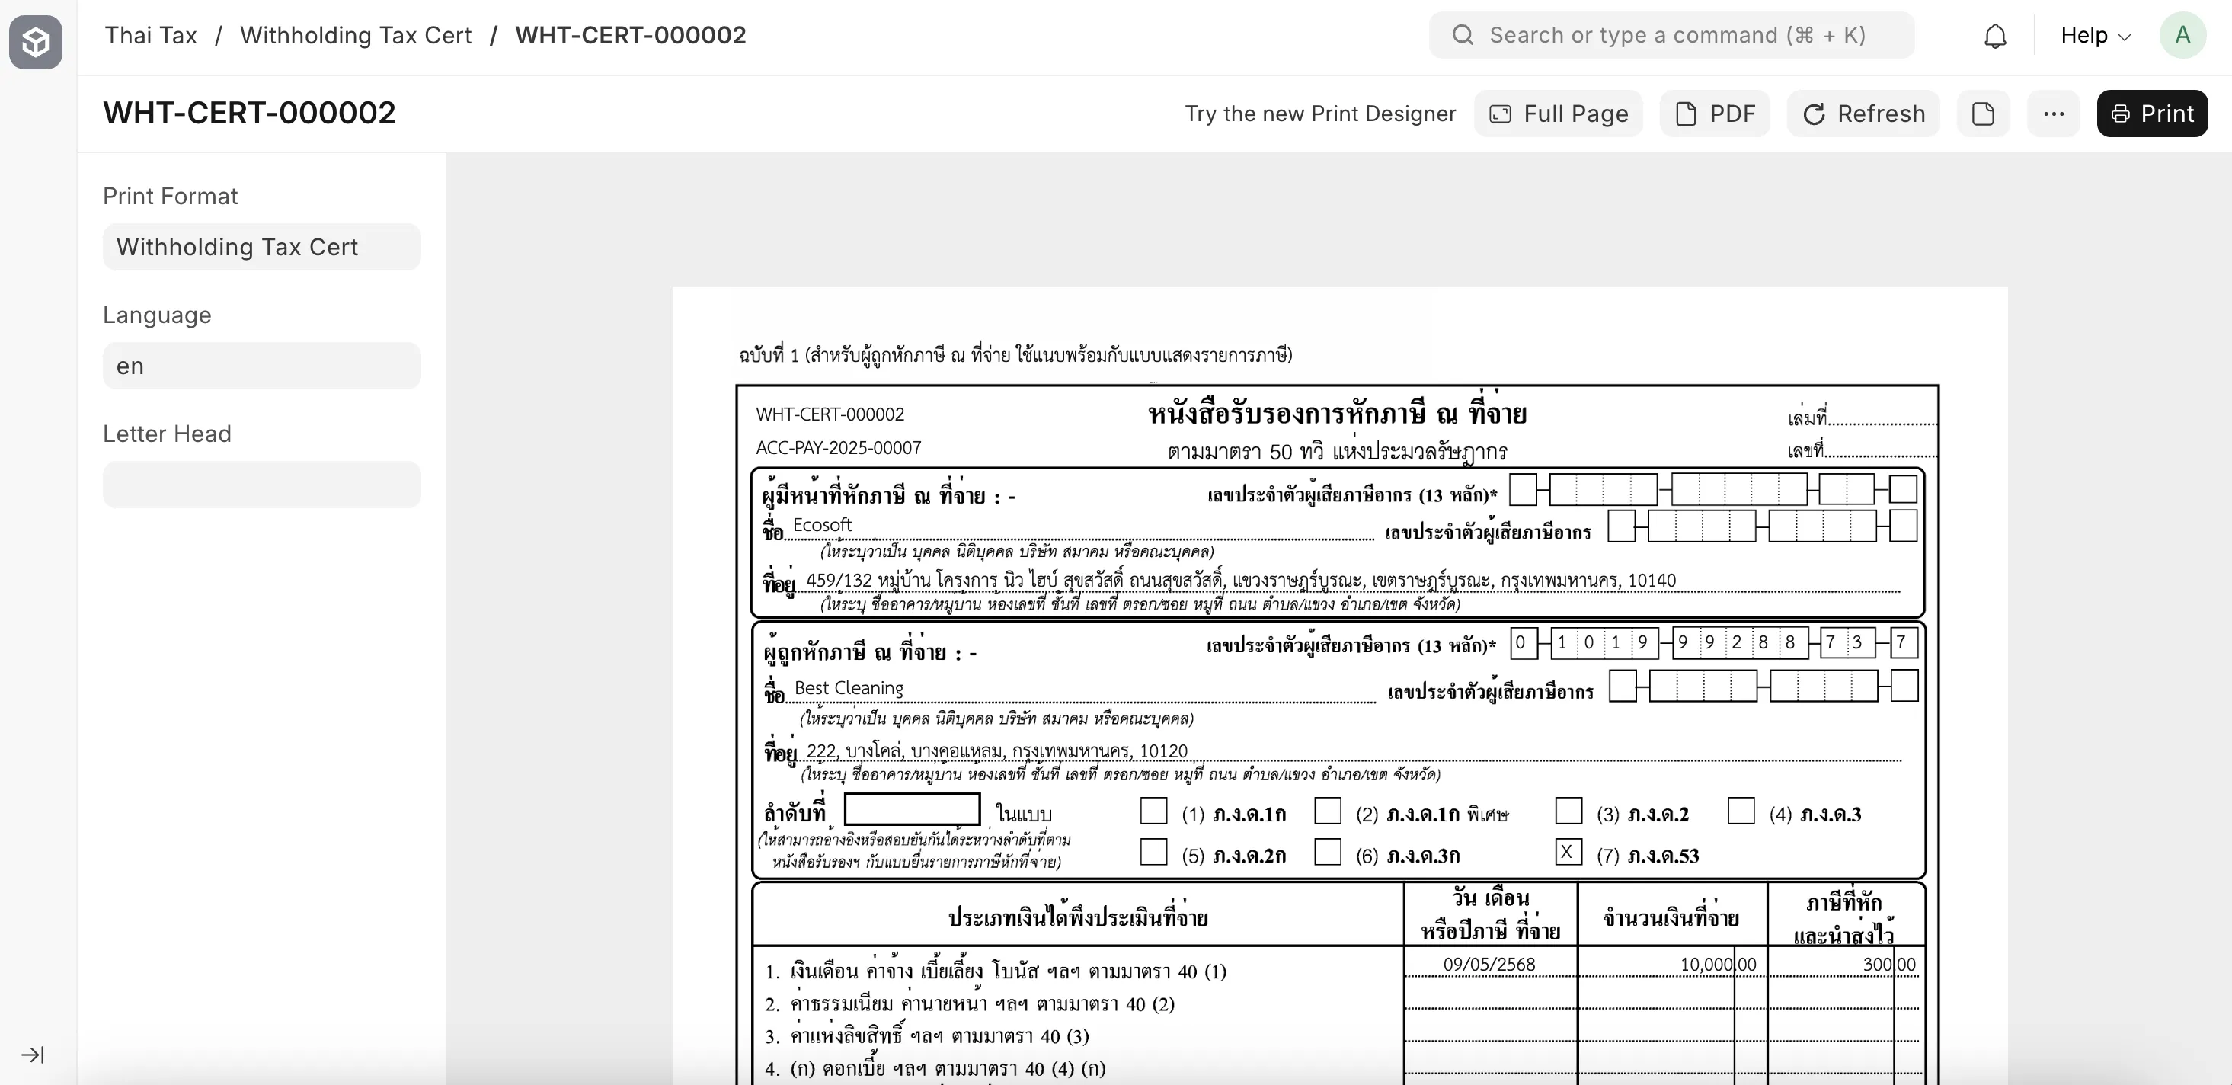Click the Letter Head label
Image resolution: width=2232 pixels, height=1085 pixels.
tap(168, 434)
